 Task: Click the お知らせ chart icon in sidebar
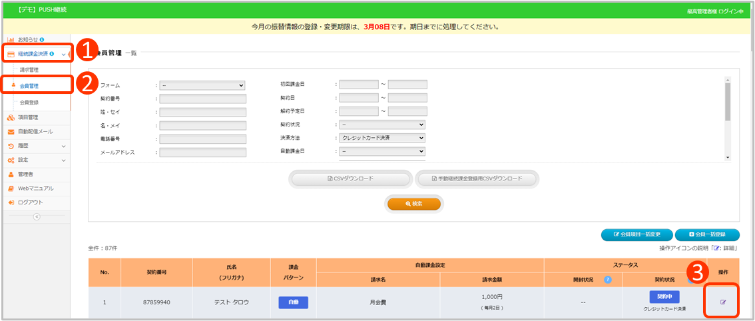pos(11,40)
